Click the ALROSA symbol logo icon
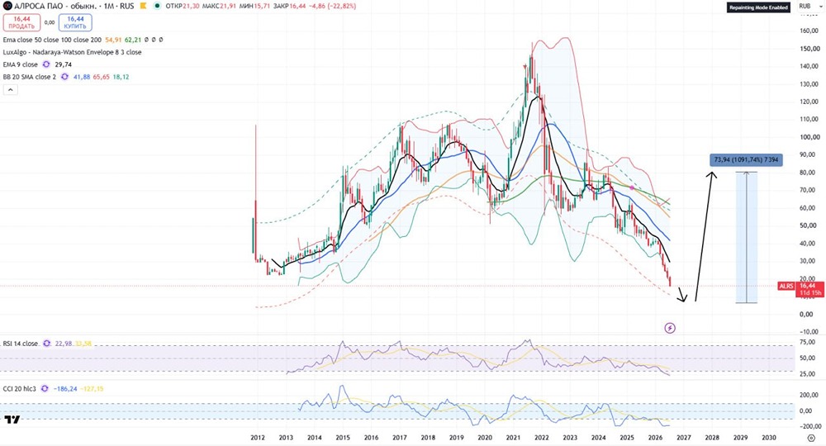The height and width of the screenshot is (446, 826). pos(7,7)
